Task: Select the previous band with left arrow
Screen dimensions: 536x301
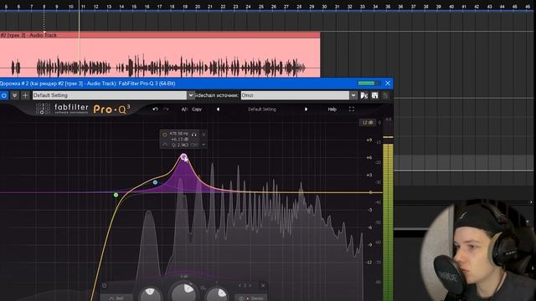Action: (x=240, y=285)
